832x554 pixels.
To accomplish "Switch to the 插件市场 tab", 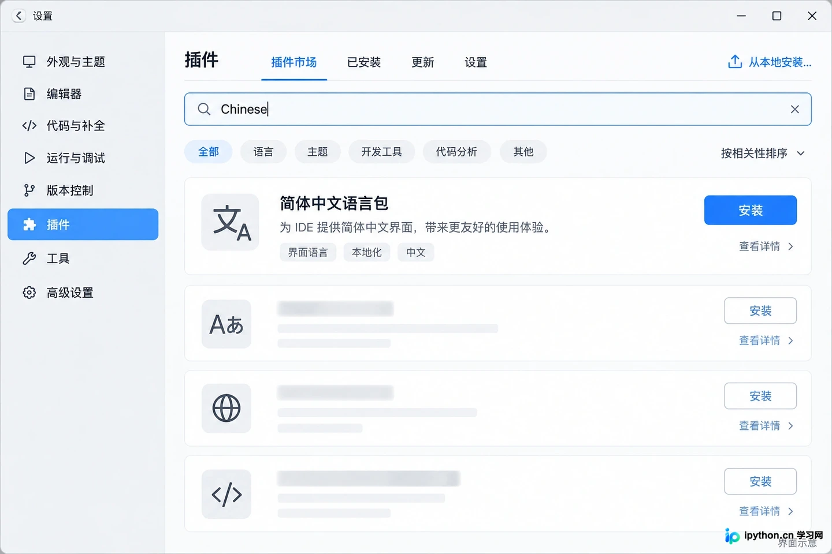I will click(294, 62).
